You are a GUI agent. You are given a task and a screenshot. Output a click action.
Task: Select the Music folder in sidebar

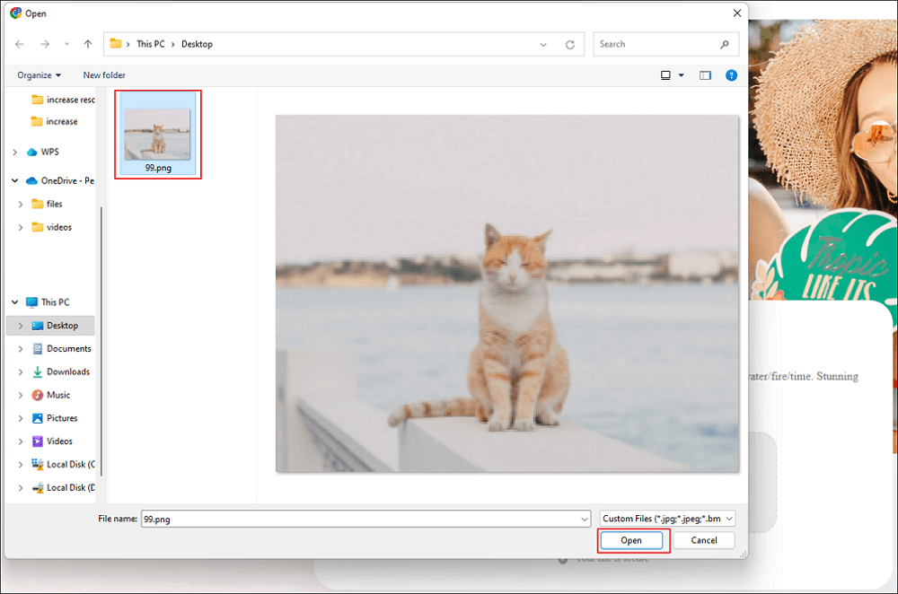coord(58,395)
